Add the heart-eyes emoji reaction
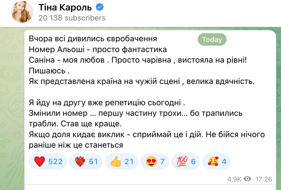This screenshot has width=281, height=190. [x=155, y=162]
